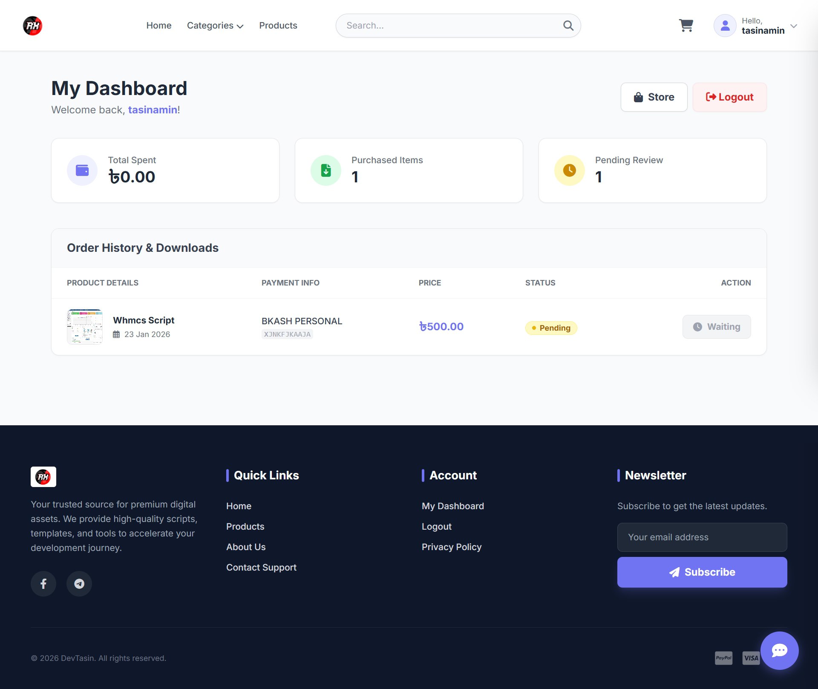Screen dimensions: 818x689
Task: Click the Total Spent wallet icon
Action: click(82, 170)
